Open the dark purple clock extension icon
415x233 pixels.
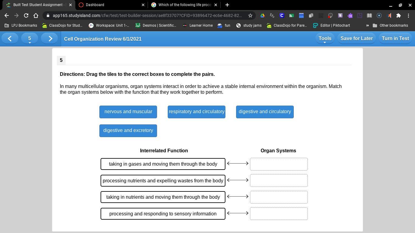click(360, 15)
